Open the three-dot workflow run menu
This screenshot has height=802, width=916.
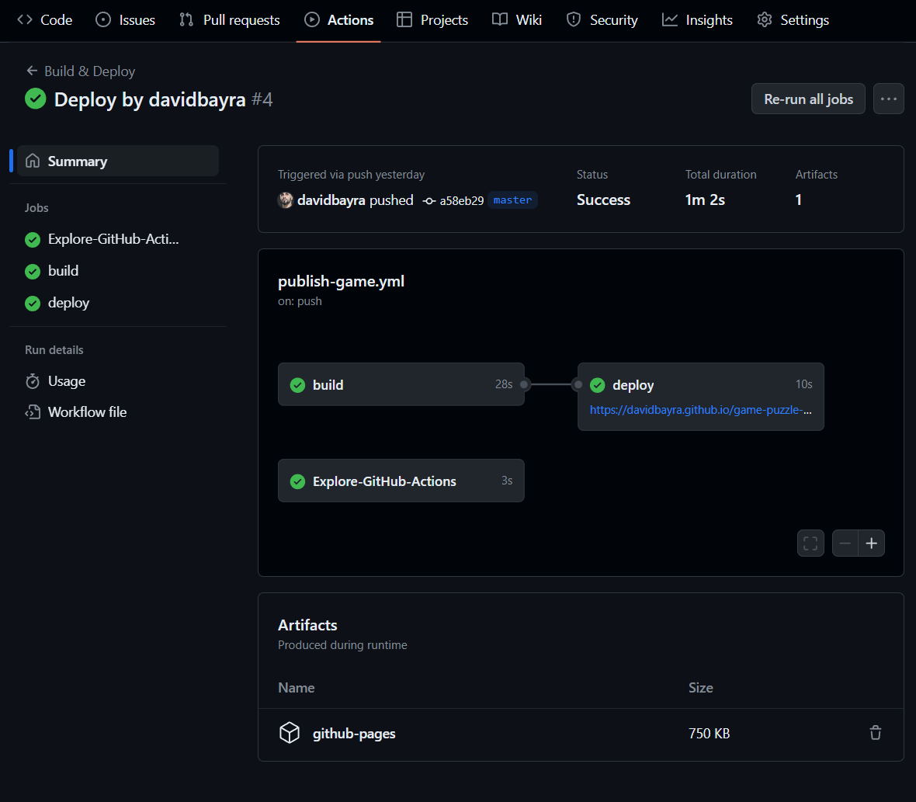[x=889, y=99]
